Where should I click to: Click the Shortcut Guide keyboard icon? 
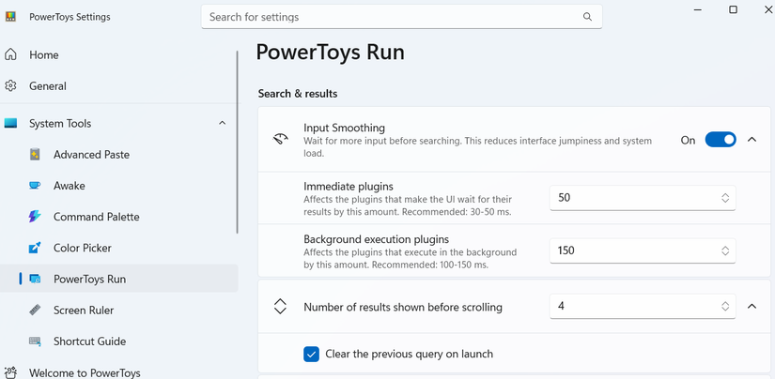click(35, 341)
